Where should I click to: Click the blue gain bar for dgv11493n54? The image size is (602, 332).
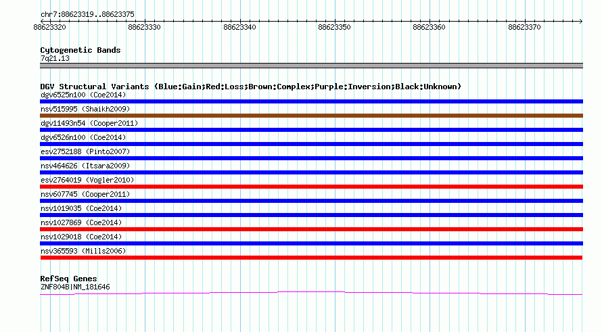311,130
